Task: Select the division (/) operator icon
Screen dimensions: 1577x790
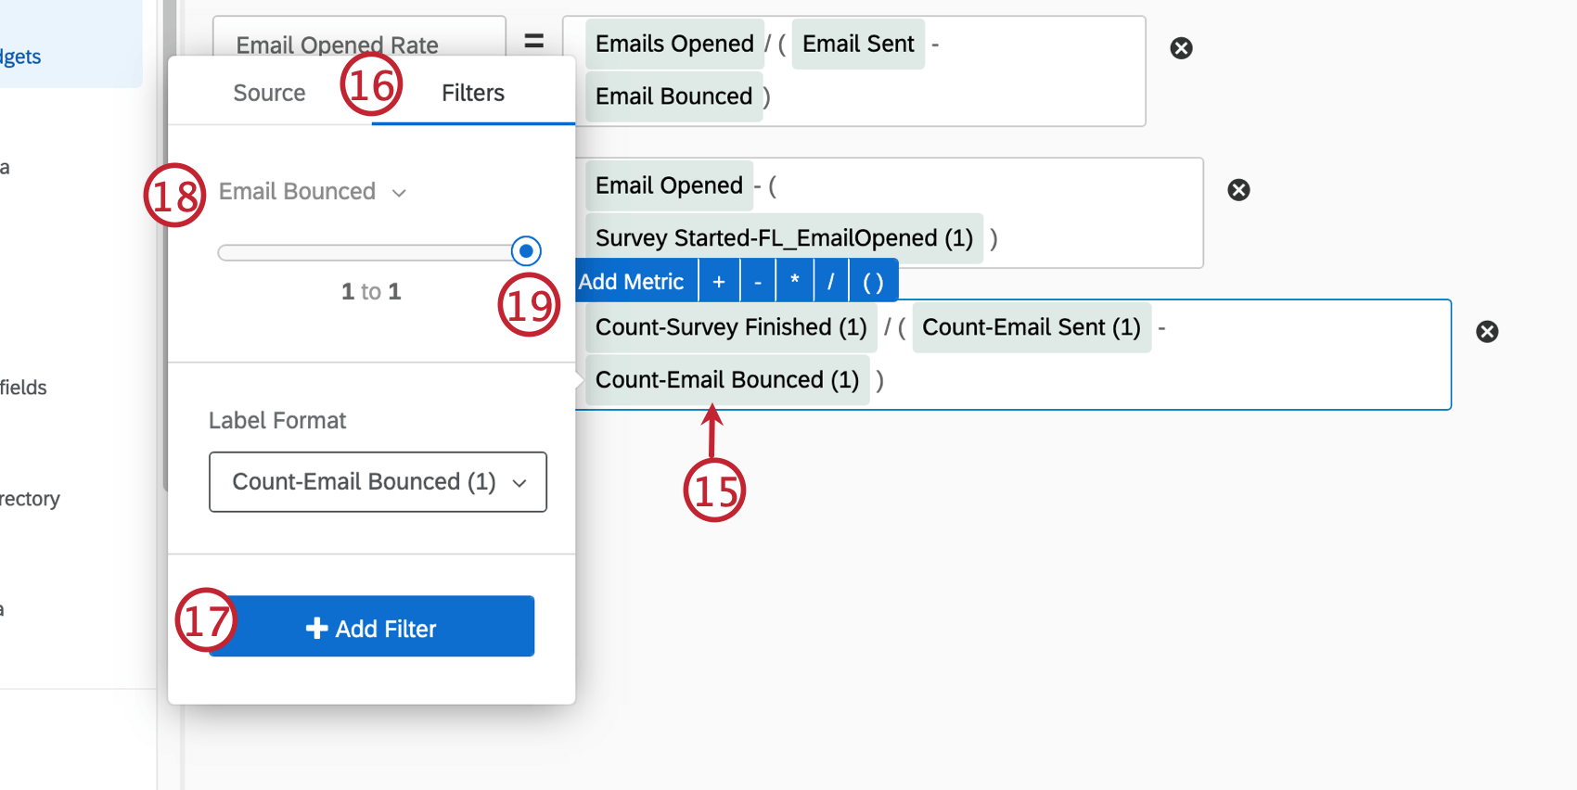Action: (830, 280)
